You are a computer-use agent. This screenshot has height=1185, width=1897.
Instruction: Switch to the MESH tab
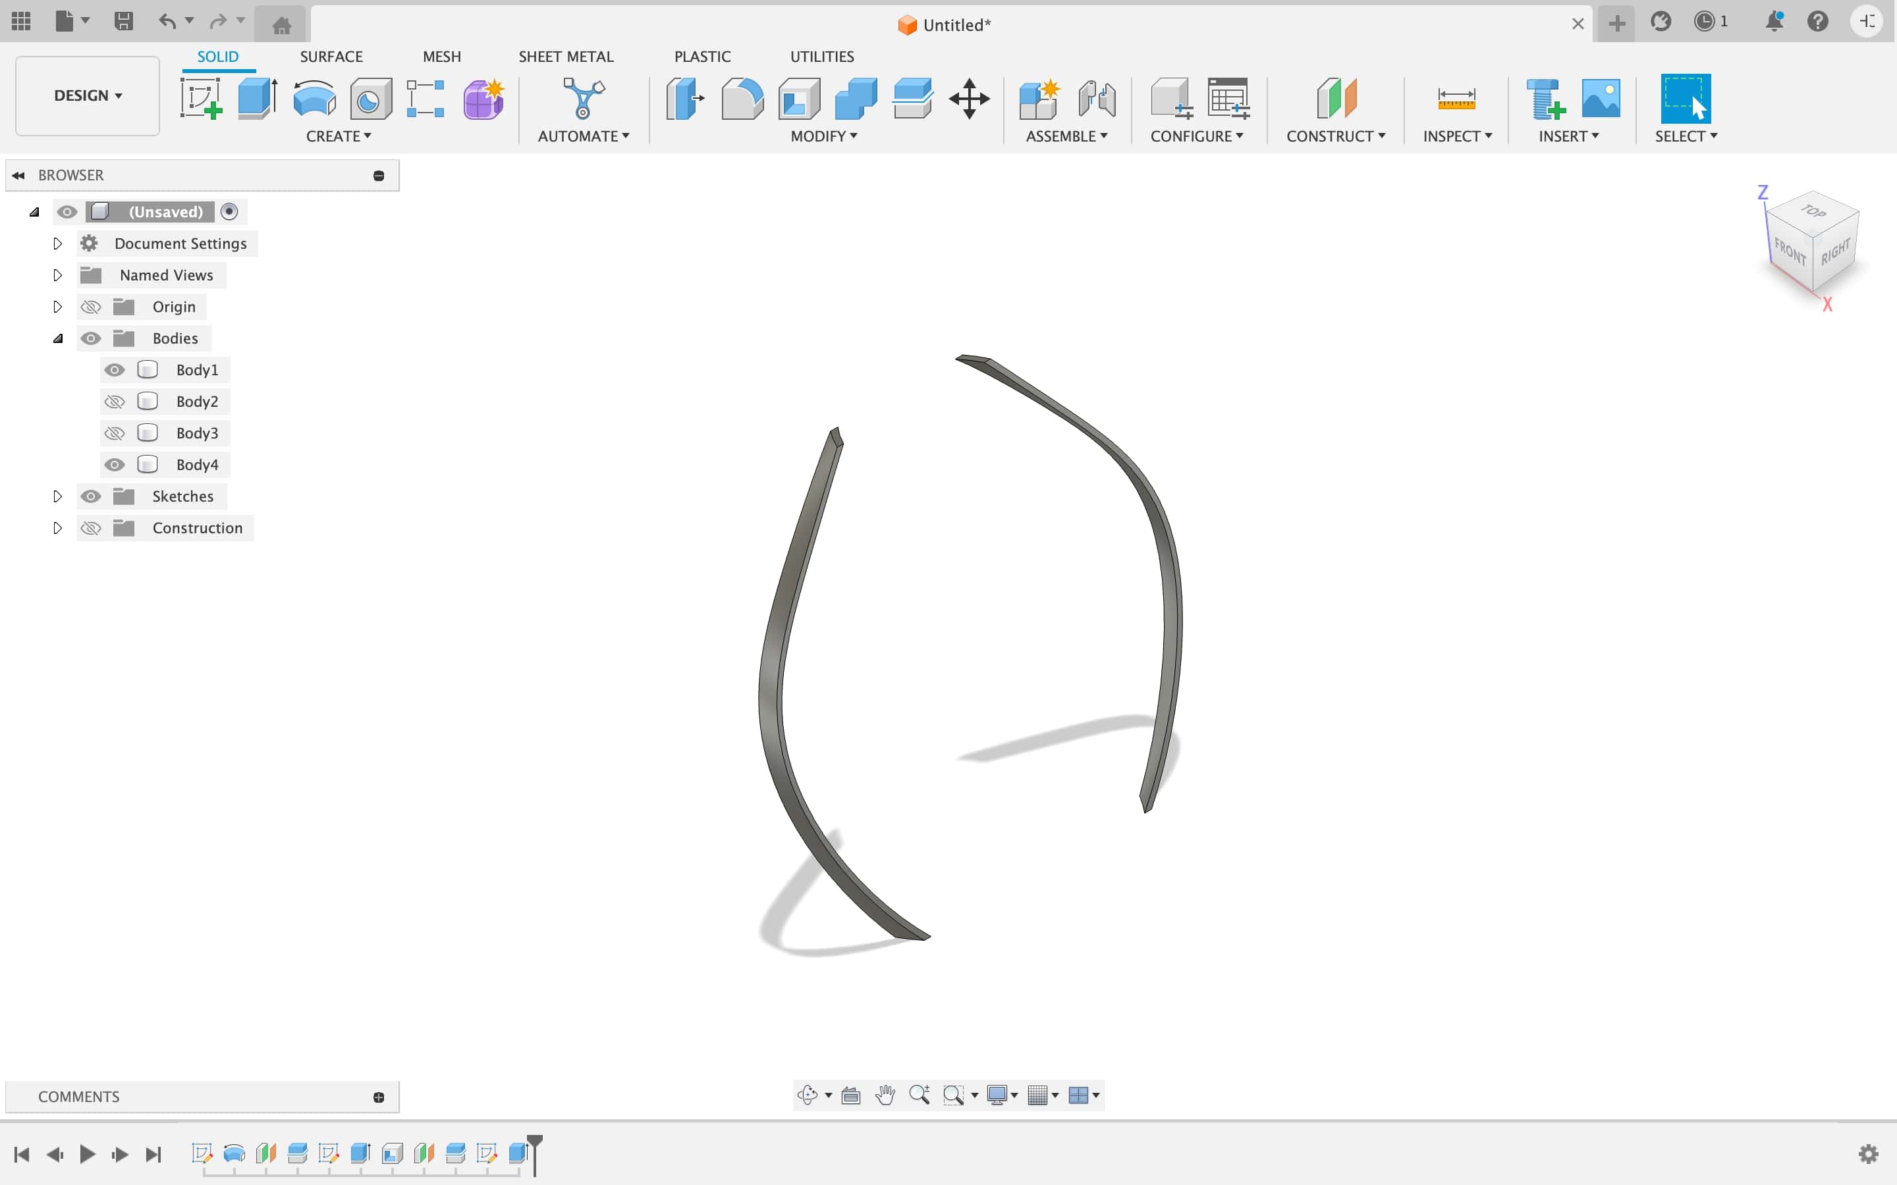[x=441, y=57]
